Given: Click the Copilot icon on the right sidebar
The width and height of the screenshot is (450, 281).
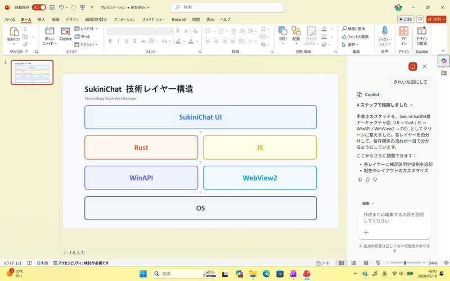Looking at the screenshot, I should coord(444,61).
